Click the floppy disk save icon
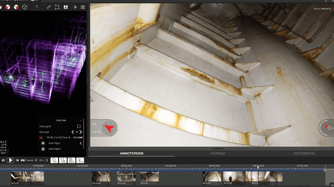 [x=66, y=7]
